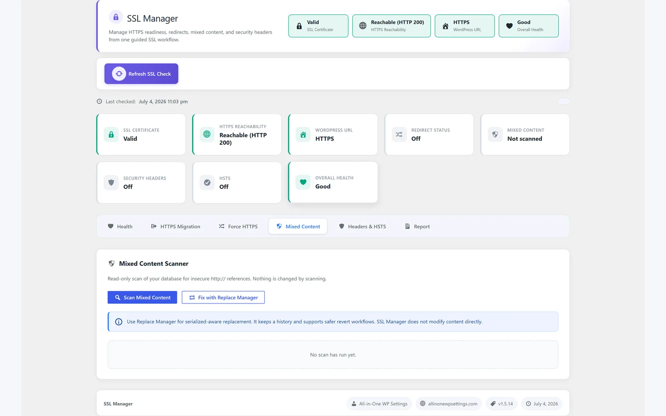Open the Health tab
The image size is (666, 416).
point(120,226)
